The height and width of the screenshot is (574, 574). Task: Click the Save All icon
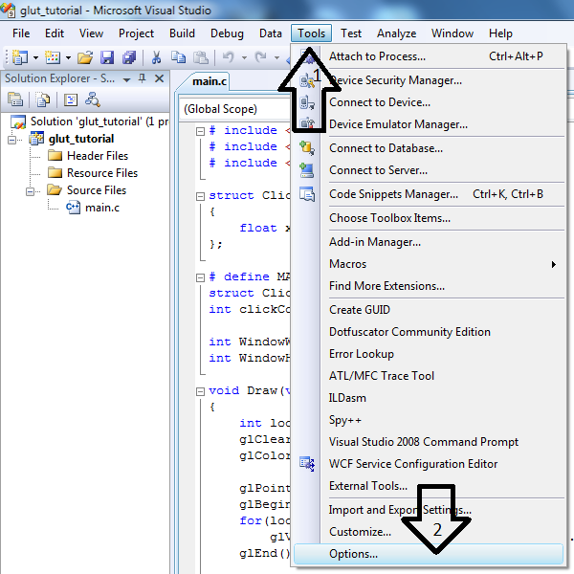pyautogui.click(x=129, y=57)
